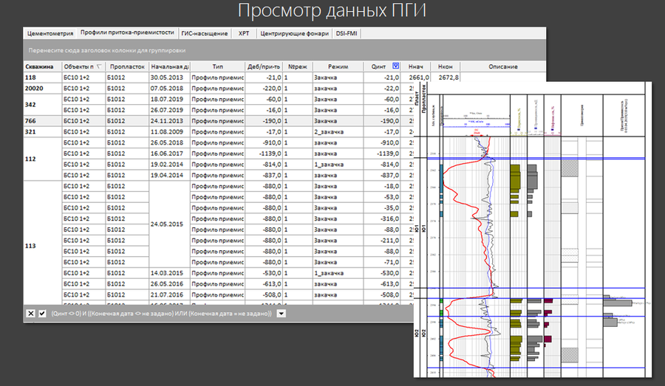Switch to the Центрирующие фонари tab
This screenshot has width=665, height=386.
click(294, 33)
